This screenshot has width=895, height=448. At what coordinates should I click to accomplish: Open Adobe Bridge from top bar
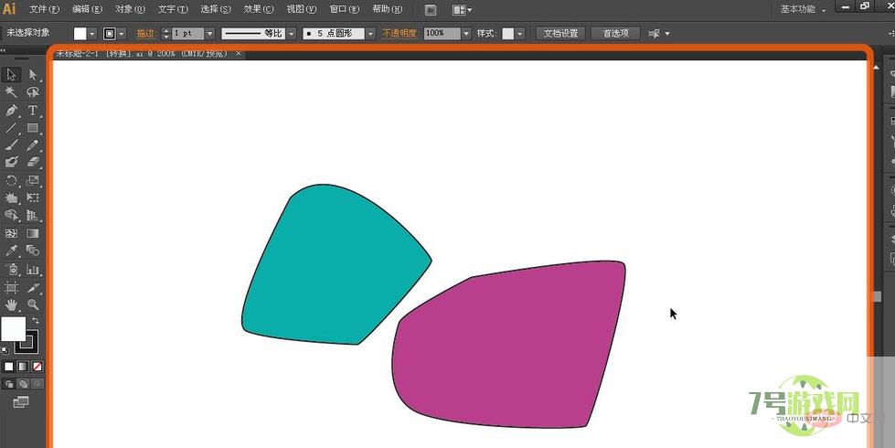pyautogui.click(x=432, y=10)
